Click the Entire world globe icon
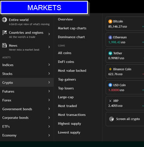This screenshot has height=147, width=144. coord(4,20)
